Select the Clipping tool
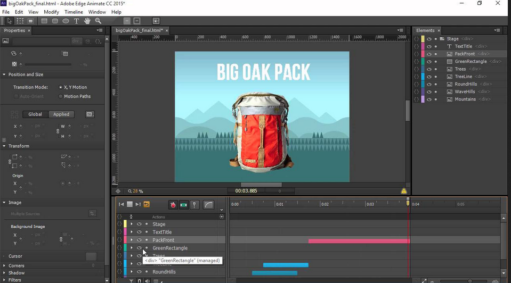The image size is (511, 283). (x=30, y=21)
